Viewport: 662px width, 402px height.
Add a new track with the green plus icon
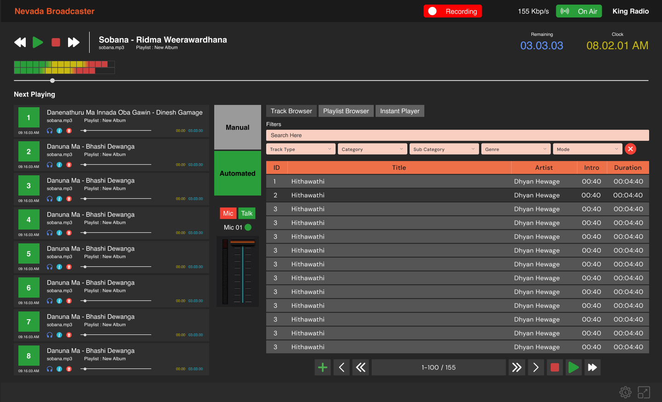pyautogui.click(x=322, y=367)
